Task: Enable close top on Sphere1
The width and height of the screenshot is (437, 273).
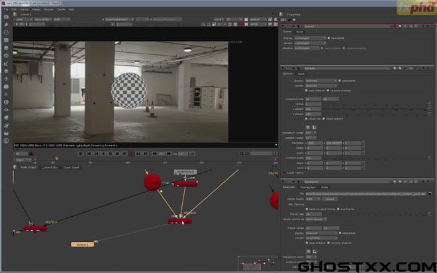Action: 307,119
